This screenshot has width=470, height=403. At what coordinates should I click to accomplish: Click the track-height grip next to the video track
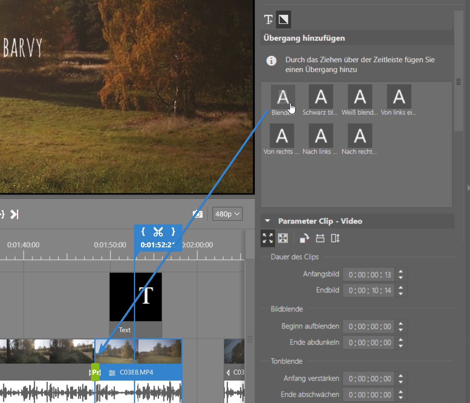pyautogui.click(x=250, y=339)
